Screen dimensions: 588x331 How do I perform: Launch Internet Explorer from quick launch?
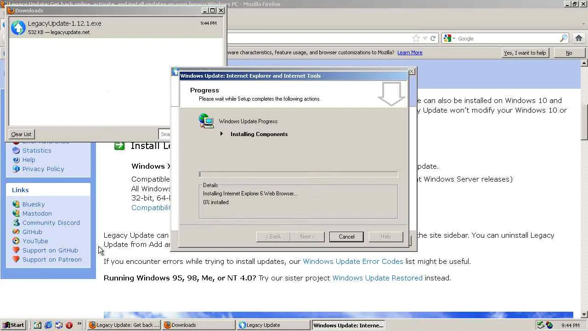tap(48, 325)
